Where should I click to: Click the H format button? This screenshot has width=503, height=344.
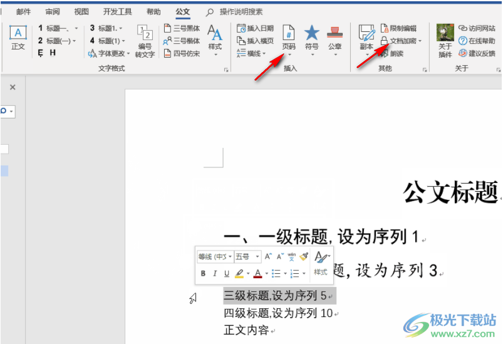(53, 53)
